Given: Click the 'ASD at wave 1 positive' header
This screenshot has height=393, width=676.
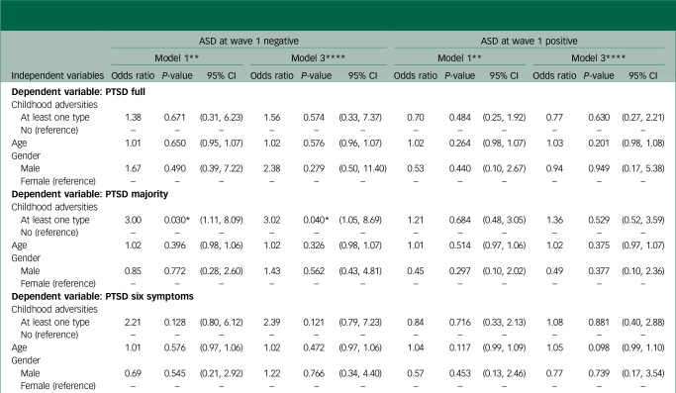Looking at the screenshot, I should [529, 41].
